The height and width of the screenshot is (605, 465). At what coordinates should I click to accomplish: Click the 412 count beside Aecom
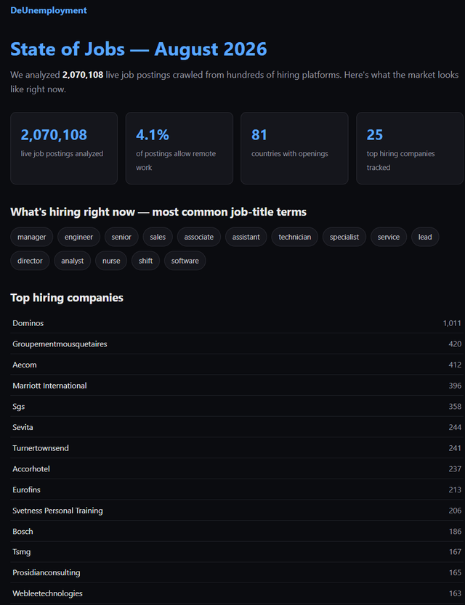point(455,365)
